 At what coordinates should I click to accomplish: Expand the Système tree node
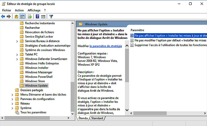(x=12, y=108)
